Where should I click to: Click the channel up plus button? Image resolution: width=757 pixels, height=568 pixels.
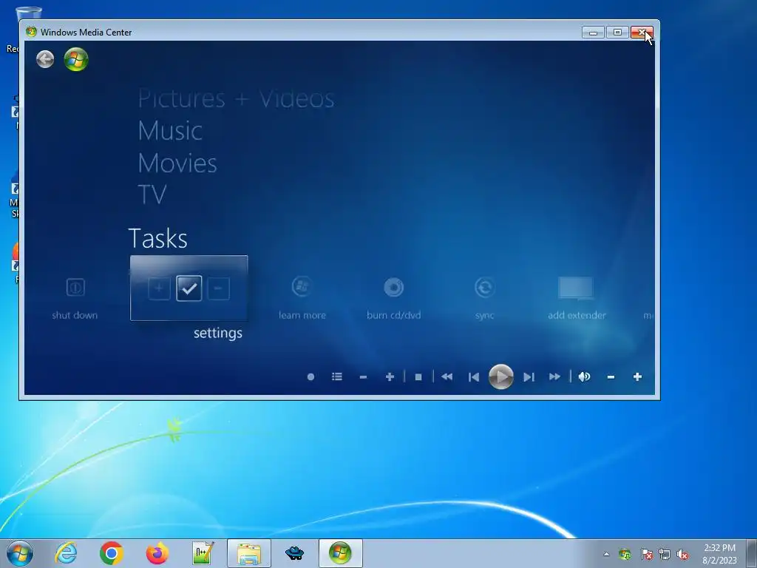[x=390, y=376]
